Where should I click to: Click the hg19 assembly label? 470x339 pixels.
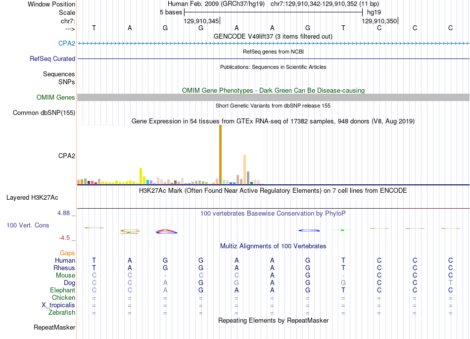click(x=374, y=12)
